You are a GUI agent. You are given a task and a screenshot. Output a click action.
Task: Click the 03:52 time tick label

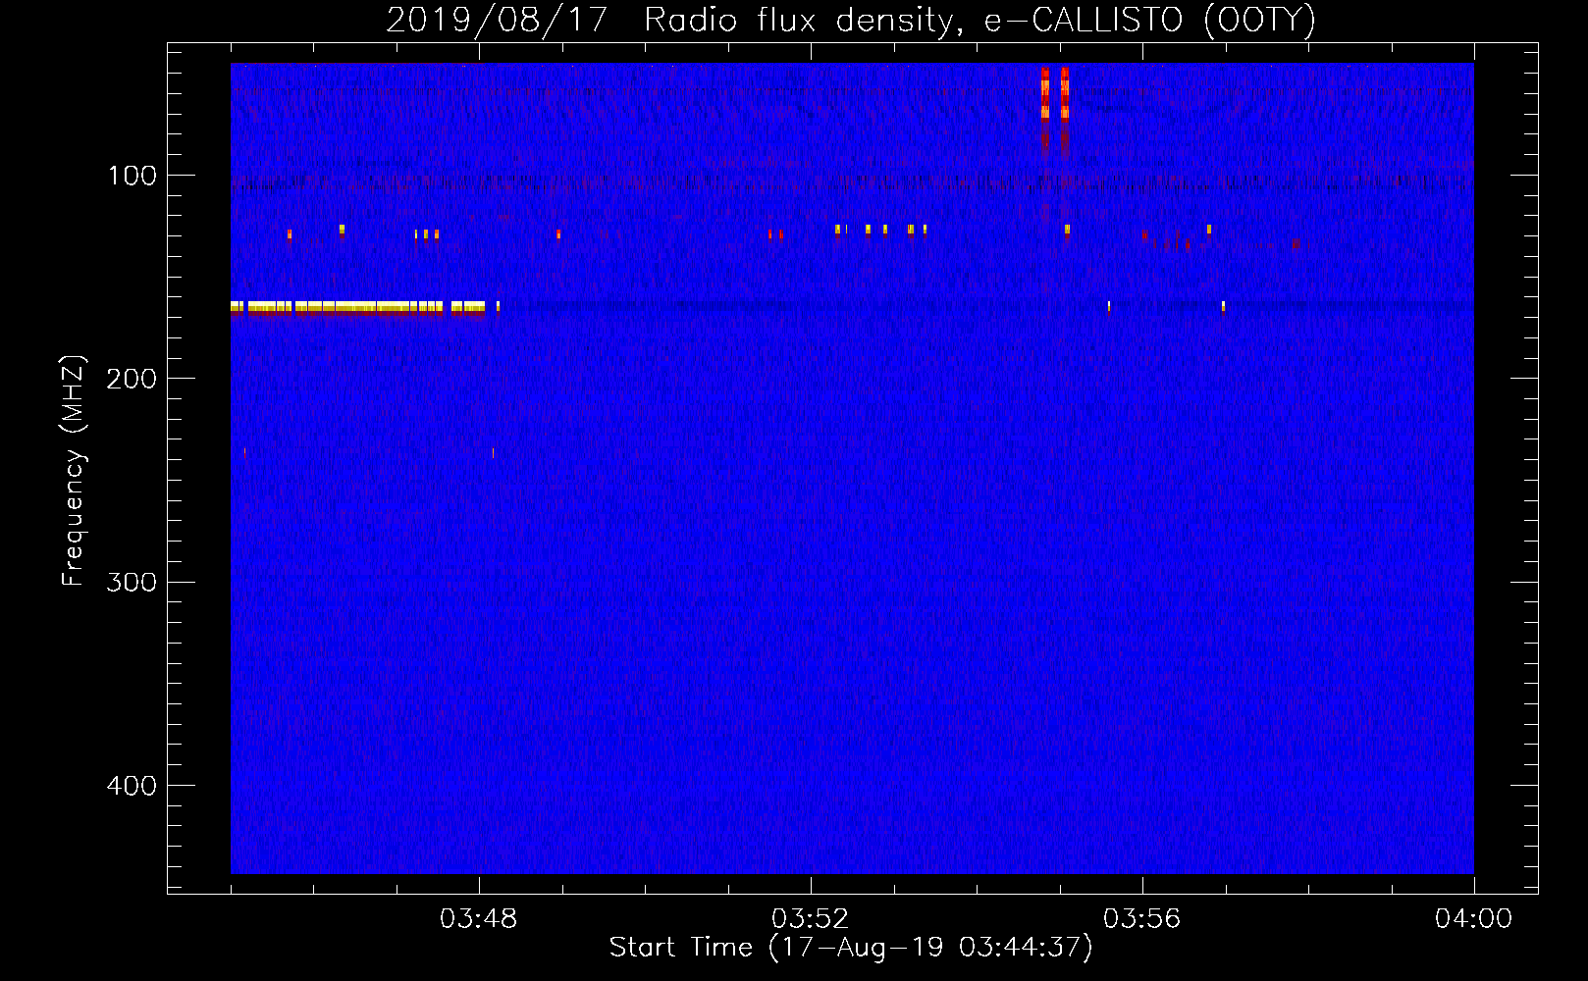point(811,919)
